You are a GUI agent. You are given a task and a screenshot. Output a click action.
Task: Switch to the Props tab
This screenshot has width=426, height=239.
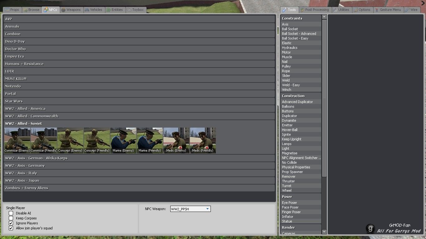tap(12, 10)
